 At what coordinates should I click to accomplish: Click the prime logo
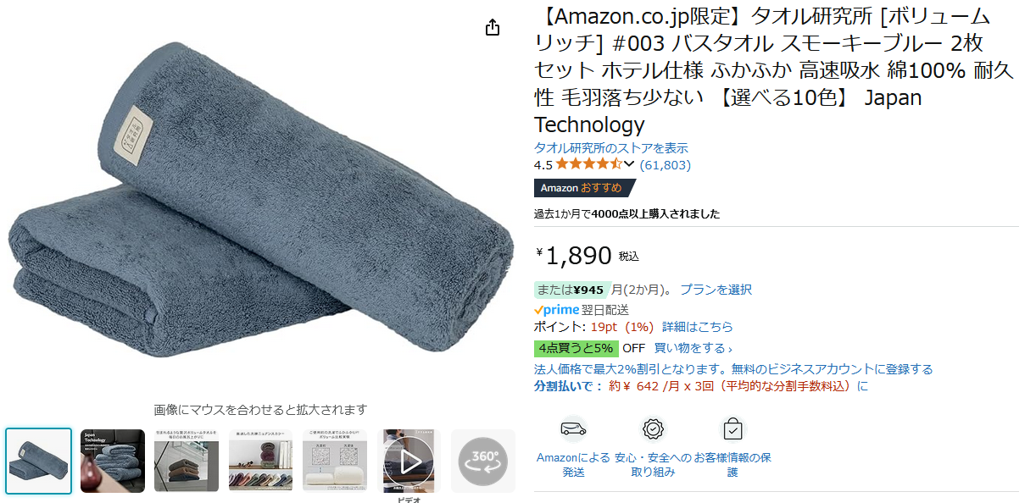pyautogui.click(x=557, y=310)
